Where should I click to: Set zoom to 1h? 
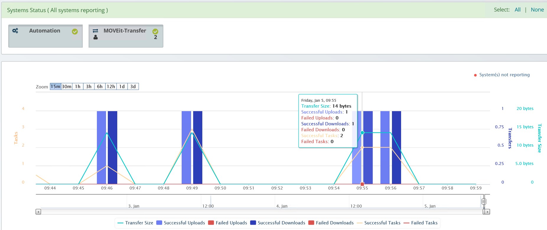pyautogui.click(x=78, y=86)
